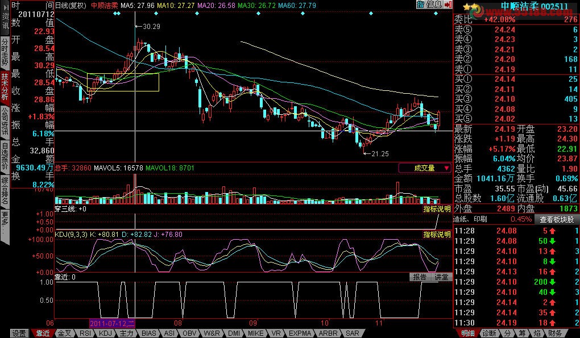
Task: Click the gold star rating icons
Action: point(469,6)
